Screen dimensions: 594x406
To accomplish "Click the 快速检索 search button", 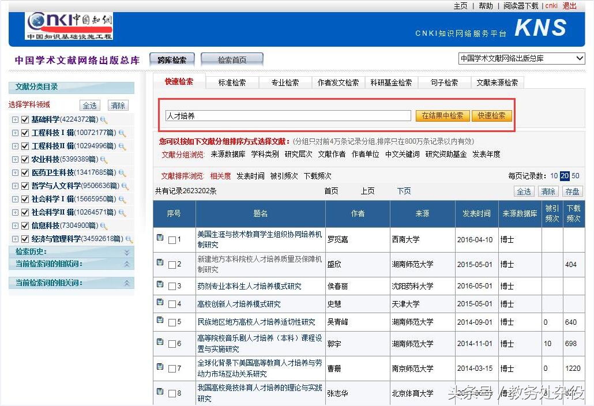I will (491, 115).
